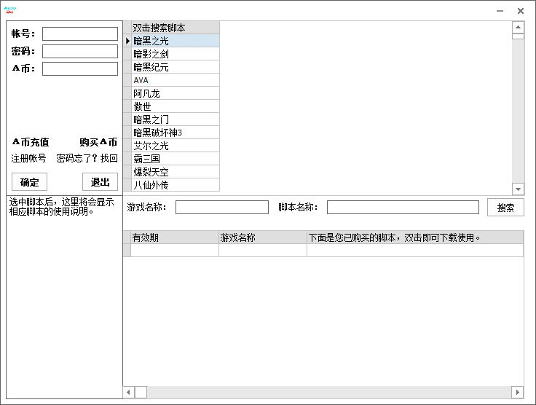This screenshot has height=405, width=536.
Task: Click the 下面是您已购买的脚本 column header
Action: coord(415,237)
